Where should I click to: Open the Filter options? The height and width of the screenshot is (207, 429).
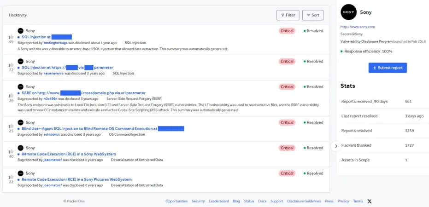[x=288, y=15]
